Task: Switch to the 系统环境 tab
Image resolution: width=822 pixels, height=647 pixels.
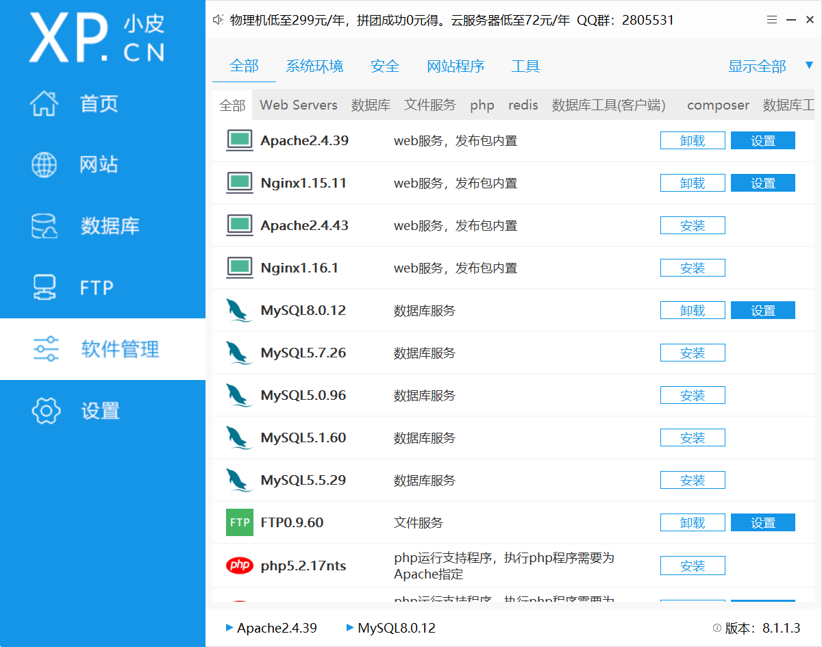Action: point(314,66)
